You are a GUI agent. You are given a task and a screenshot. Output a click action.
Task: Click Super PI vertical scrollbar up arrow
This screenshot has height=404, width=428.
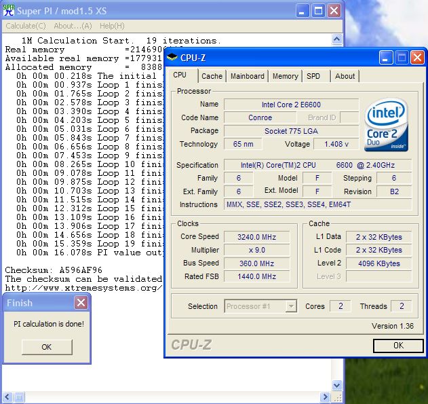click(x=337, y=39)
